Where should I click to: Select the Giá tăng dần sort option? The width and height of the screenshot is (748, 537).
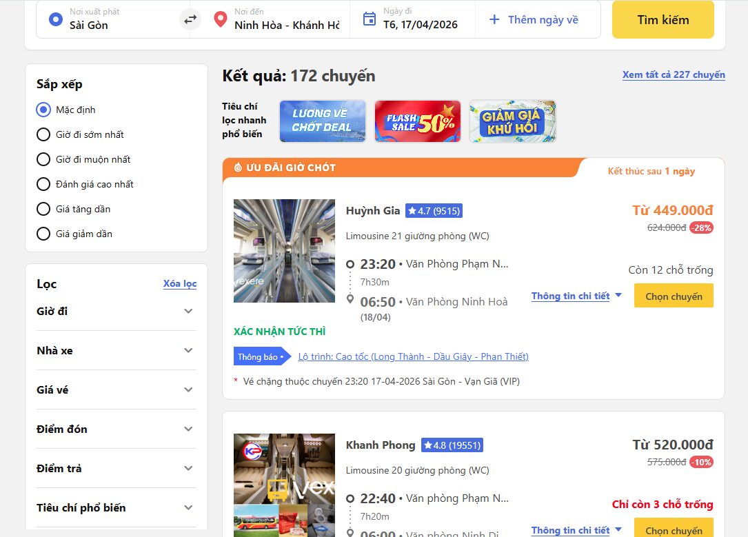point(74,209)
